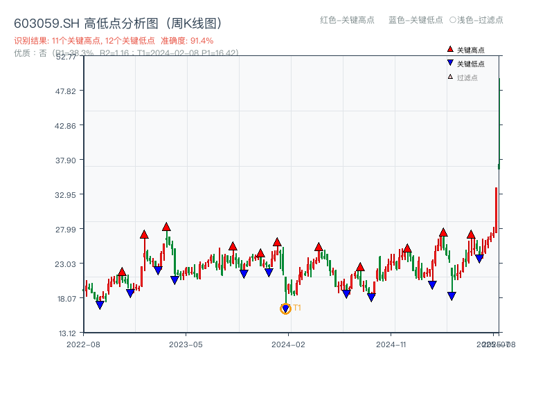The width and height of the screenshot is (554, 415).
Task: Click the 32.95 y-axis label
Action: click(65, 195)
